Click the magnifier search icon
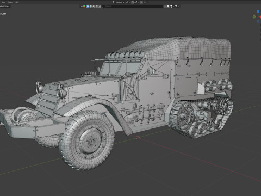The width and height of the screenshot is (261, 196). [103, 6]
